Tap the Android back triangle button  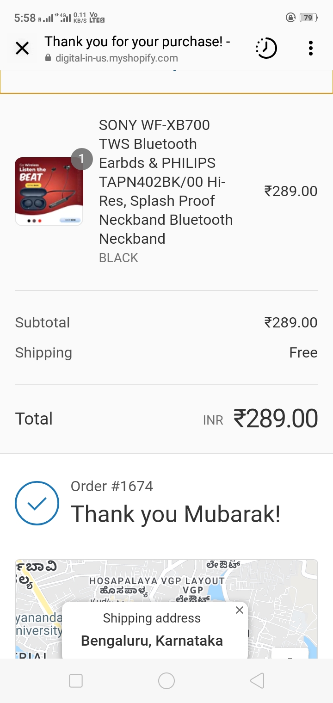pyautogui.click(x=257, y=681)
